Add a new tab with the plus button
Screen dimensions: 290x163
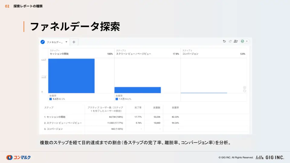tap(74, 42)
